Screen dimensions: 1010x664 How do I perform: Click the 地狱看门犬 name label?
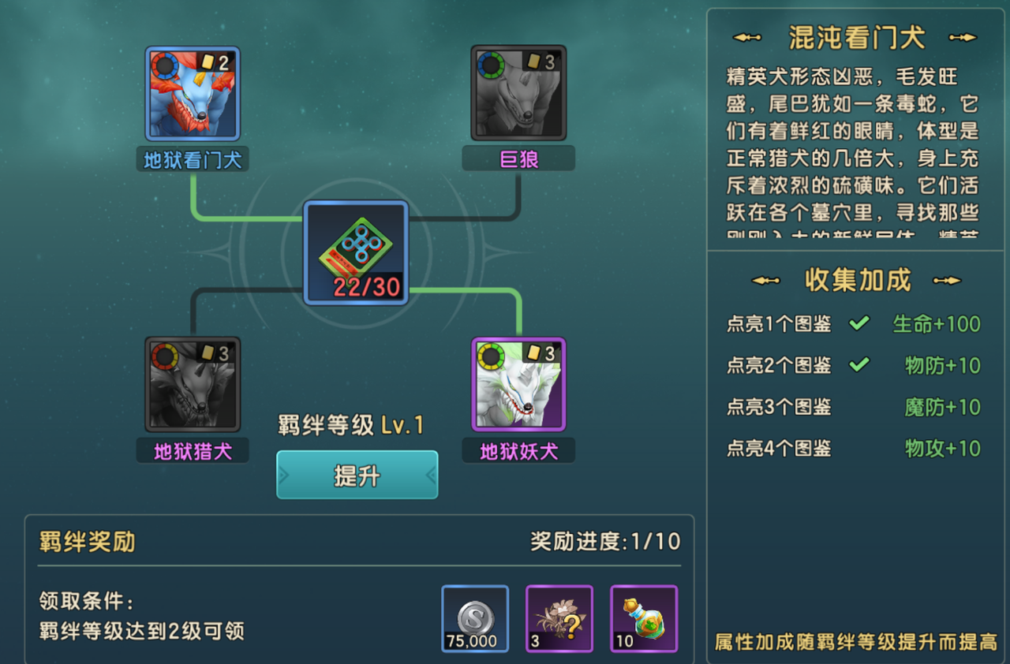click(x=193, y=160)
